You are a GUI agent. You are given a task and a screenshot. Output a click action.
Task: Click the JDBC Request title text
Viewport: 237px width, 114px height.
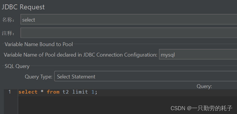coord(23,7)
